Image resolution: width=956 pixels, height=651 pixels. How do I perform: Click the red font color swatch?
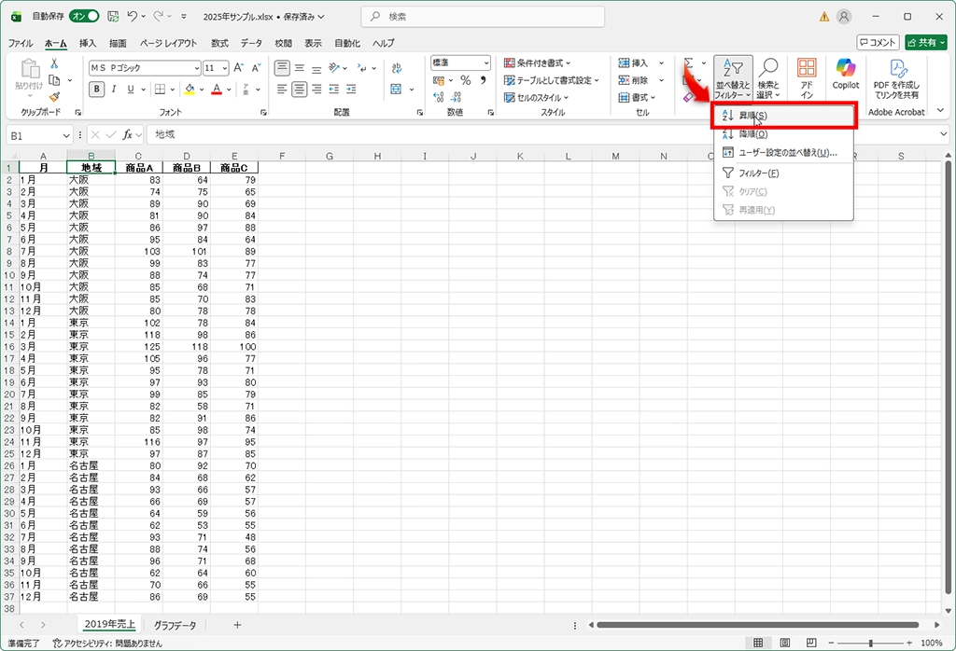[216, 90]
